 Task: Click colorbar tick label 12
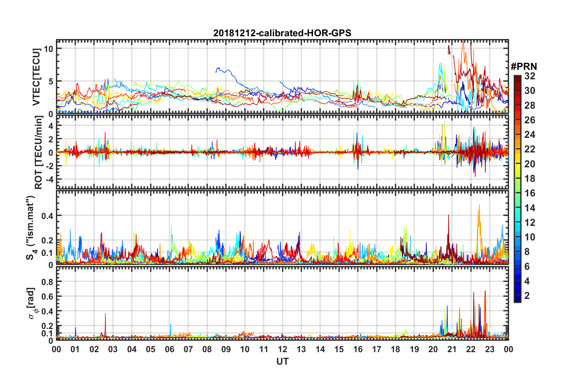(530, 223)
